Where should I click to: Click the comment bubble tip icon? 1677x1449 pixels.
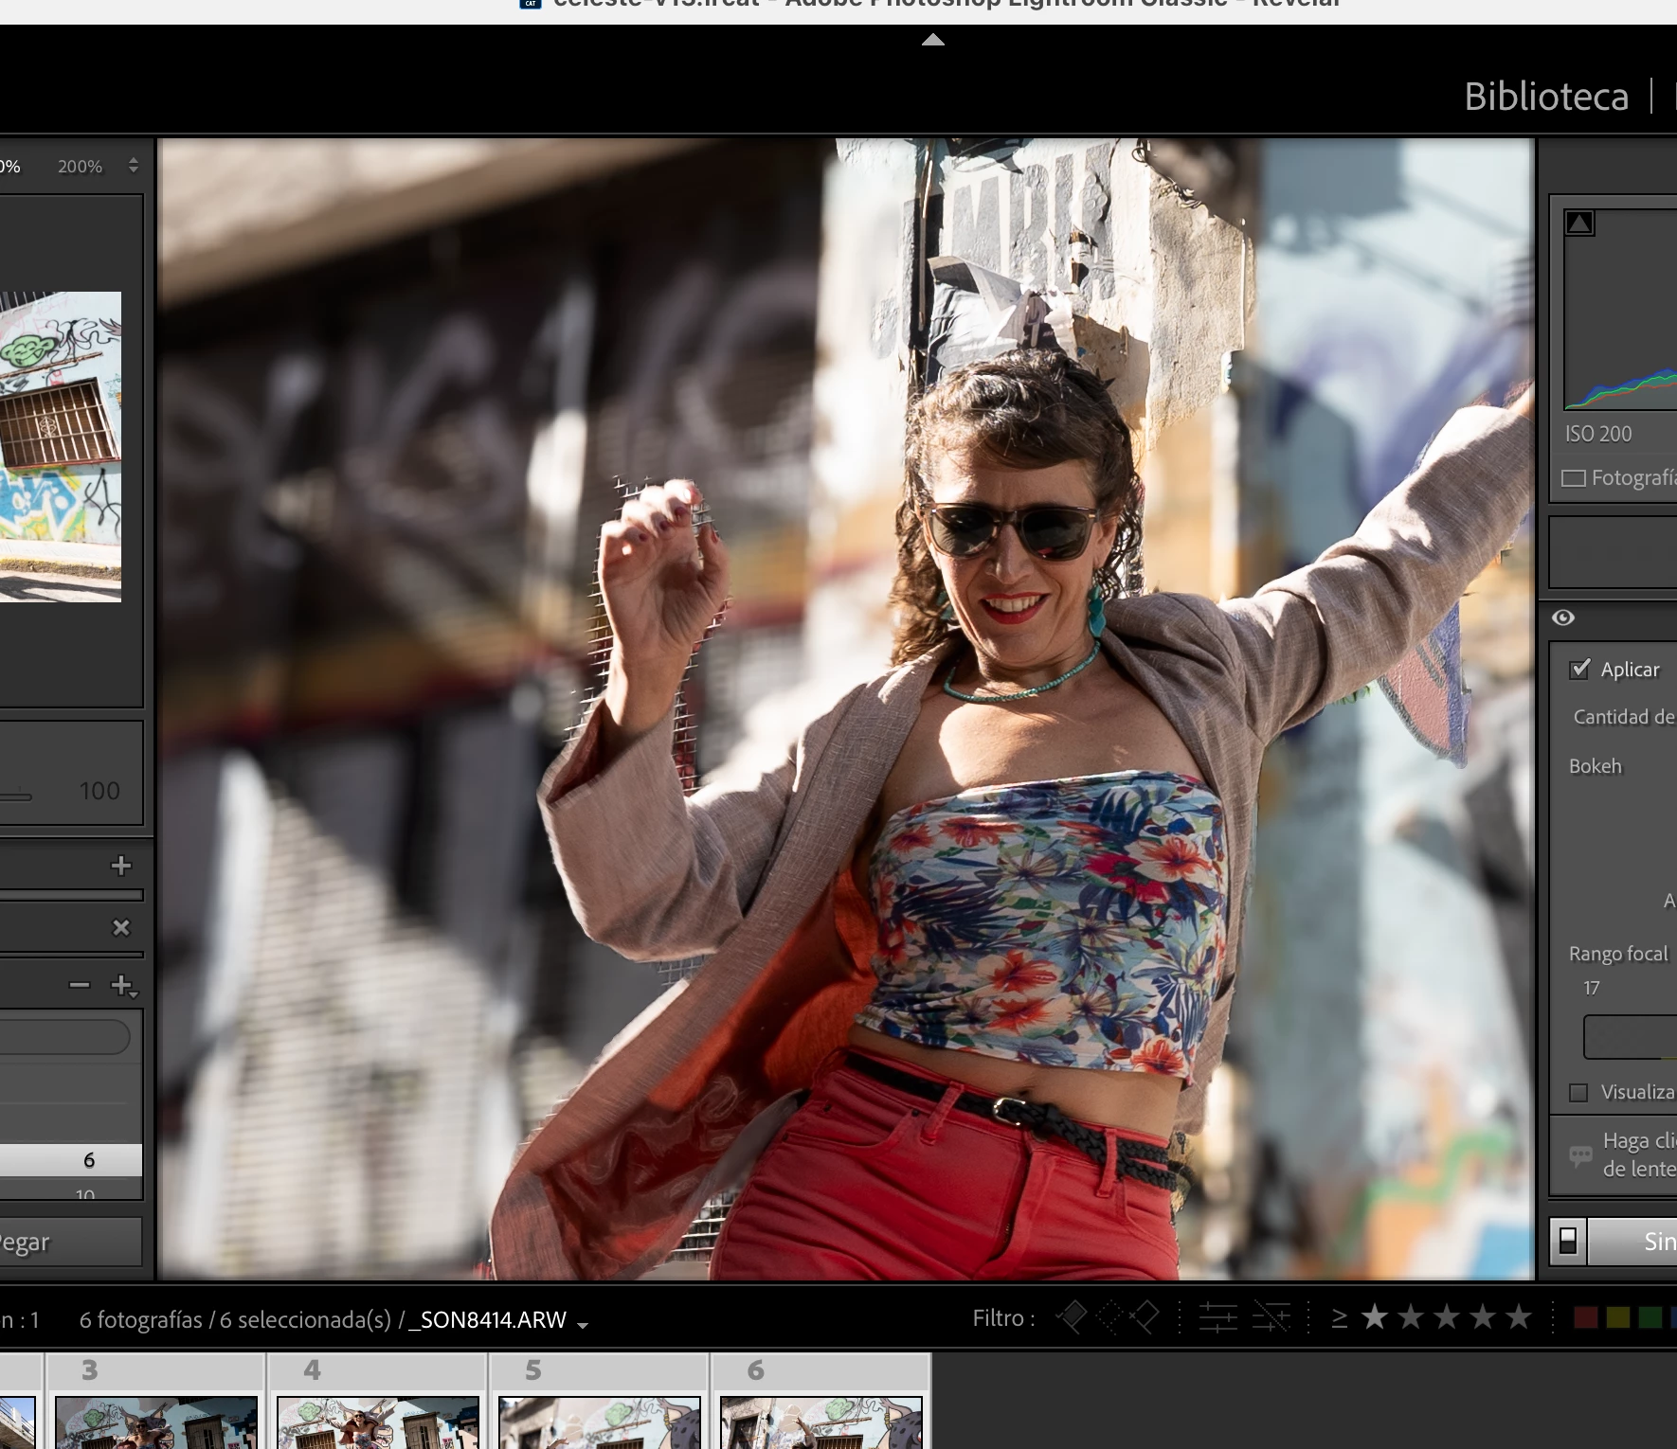1579,1155
